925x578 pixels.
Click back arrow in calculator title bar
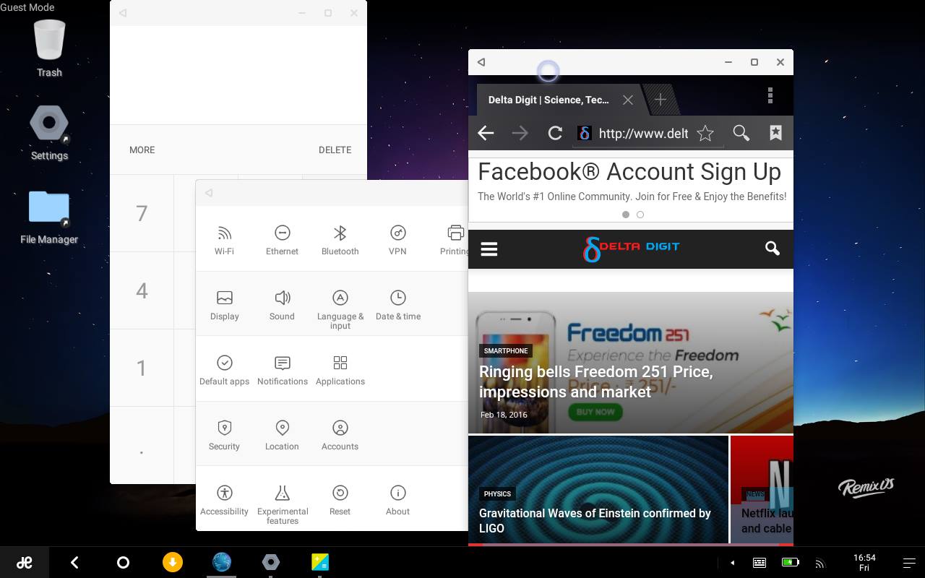click(123, 13)
